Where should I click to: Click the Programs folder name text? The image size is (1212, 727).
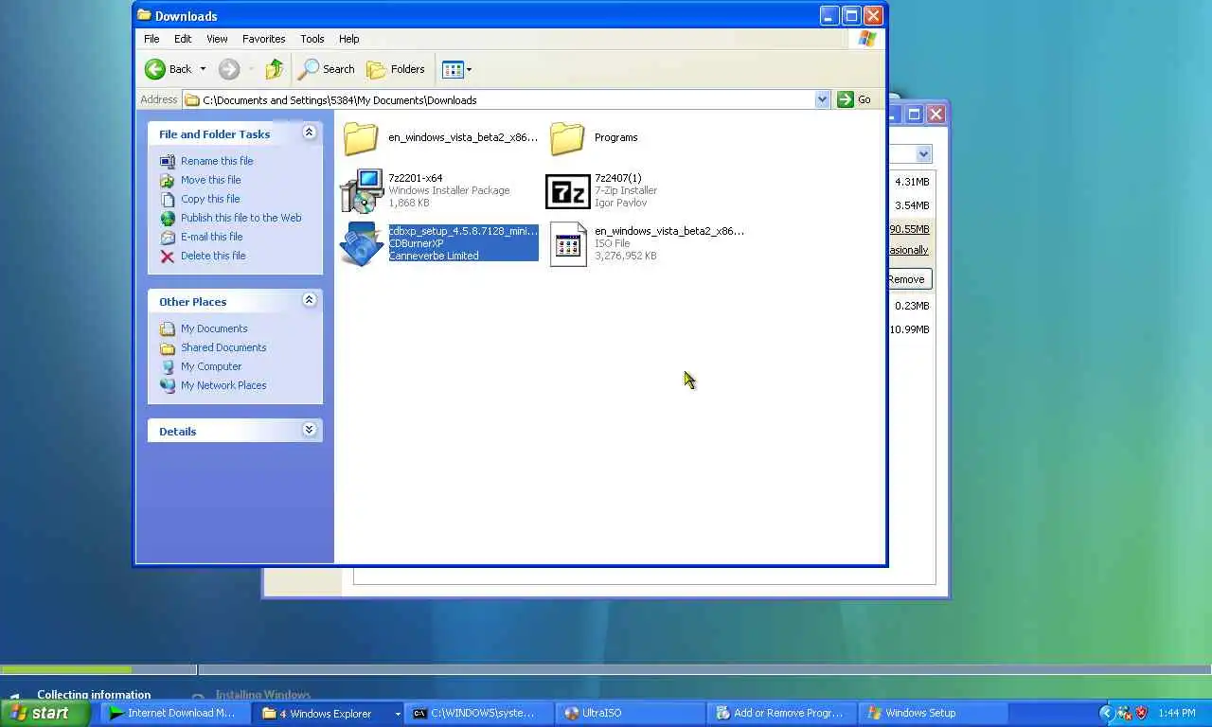615,137
